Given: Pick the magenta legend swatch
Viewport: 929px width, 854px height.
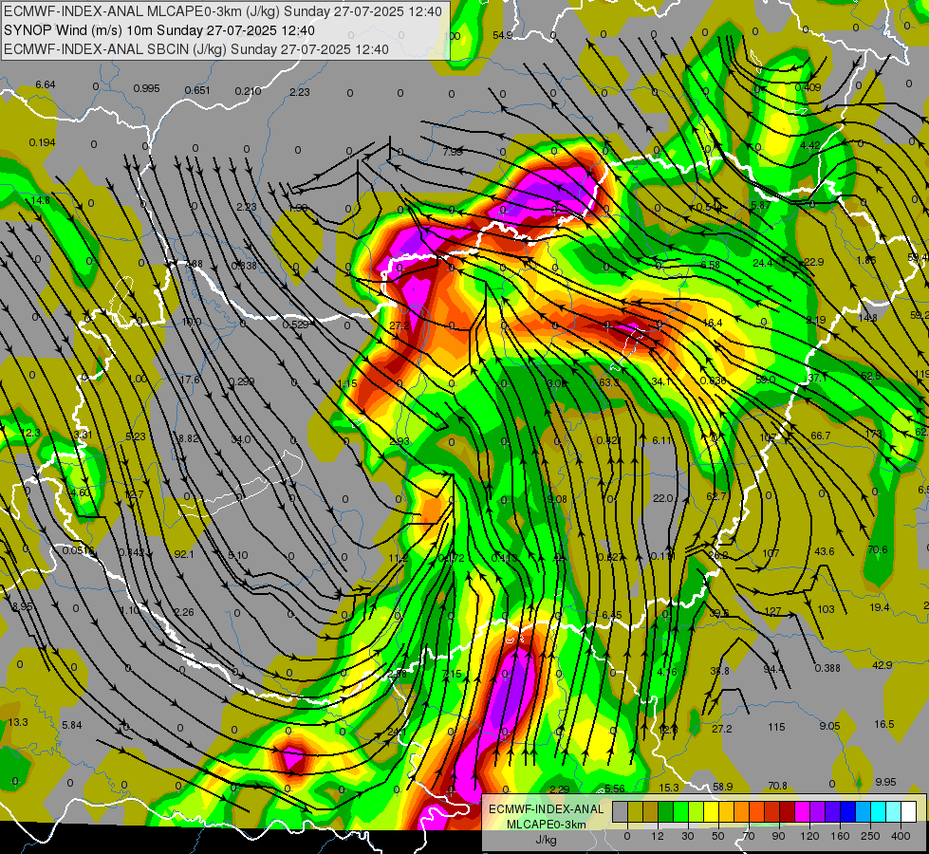Looking at the screenshot, I should coord(802,811).
